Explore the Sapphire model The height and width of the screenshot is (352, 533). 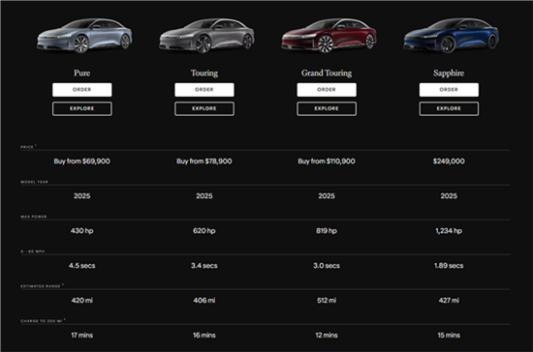(x=449, y=108)
